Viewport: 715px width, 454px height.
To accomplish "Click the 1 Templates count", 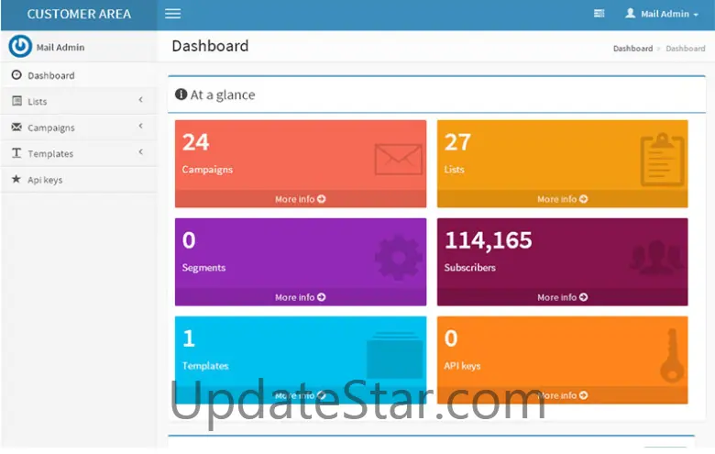I will point(189,338).
